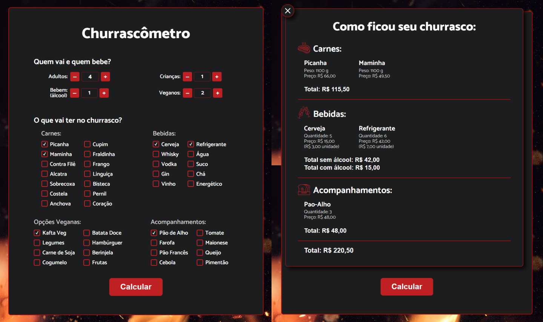The width and height of the screenshot is (543, 322).
Task: Select the Adultos quantity input field
Action: pyautogui.click(x=90, y=76)
